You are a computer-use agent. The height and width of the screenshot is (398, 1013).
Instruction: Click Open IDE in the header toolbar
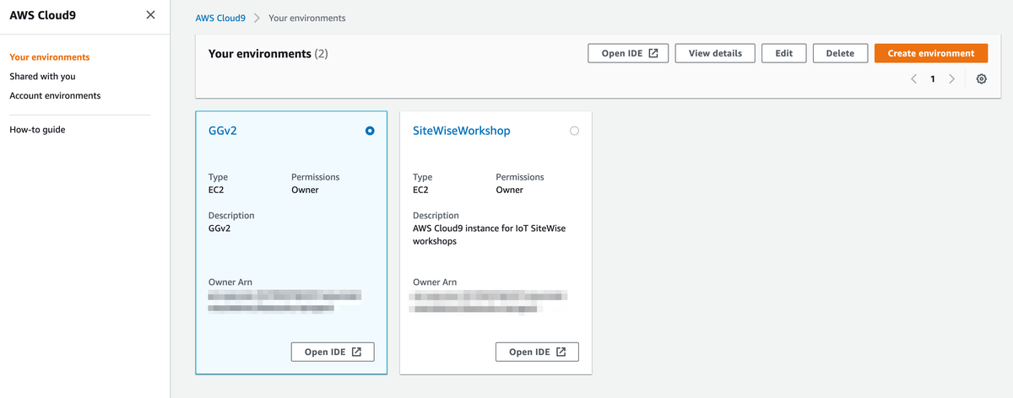[628, 53]
